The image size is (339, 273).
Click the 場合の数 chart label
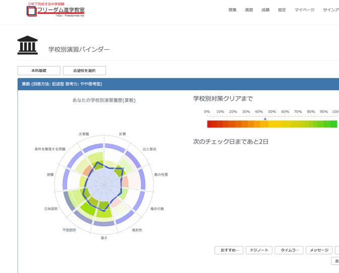pyautogui.click(x=157, y=209)
